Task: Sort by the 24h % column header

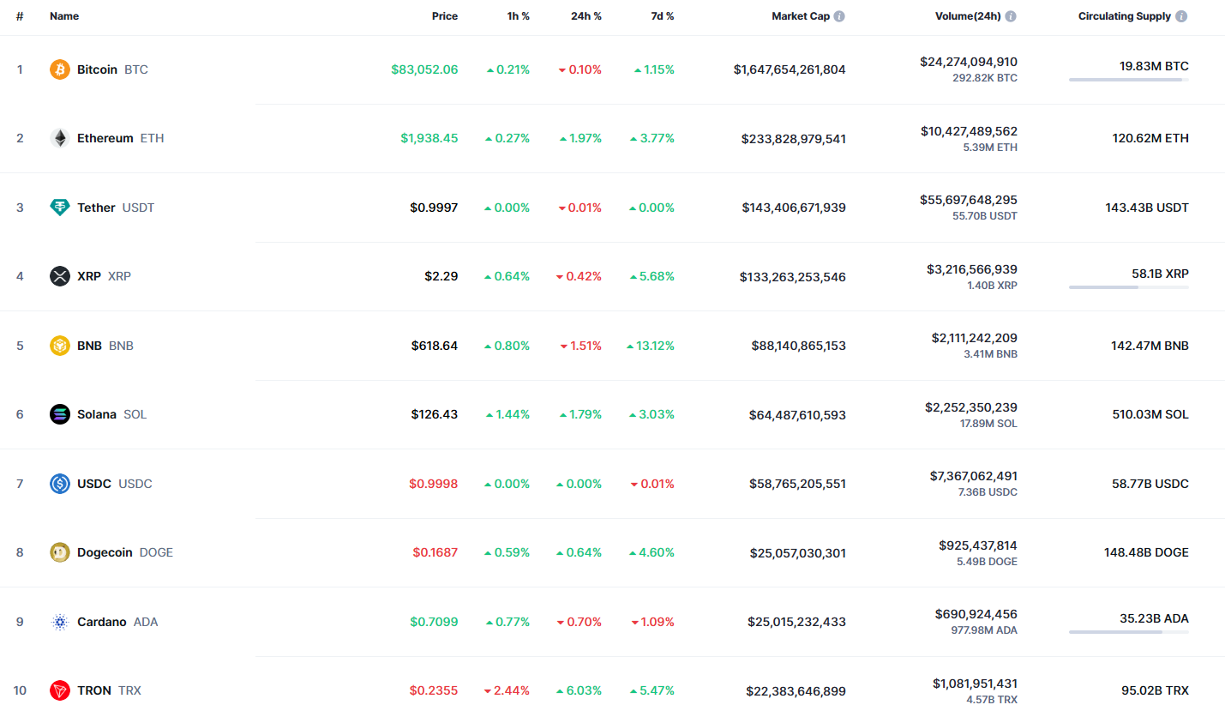Action: [x=586, y=16]
